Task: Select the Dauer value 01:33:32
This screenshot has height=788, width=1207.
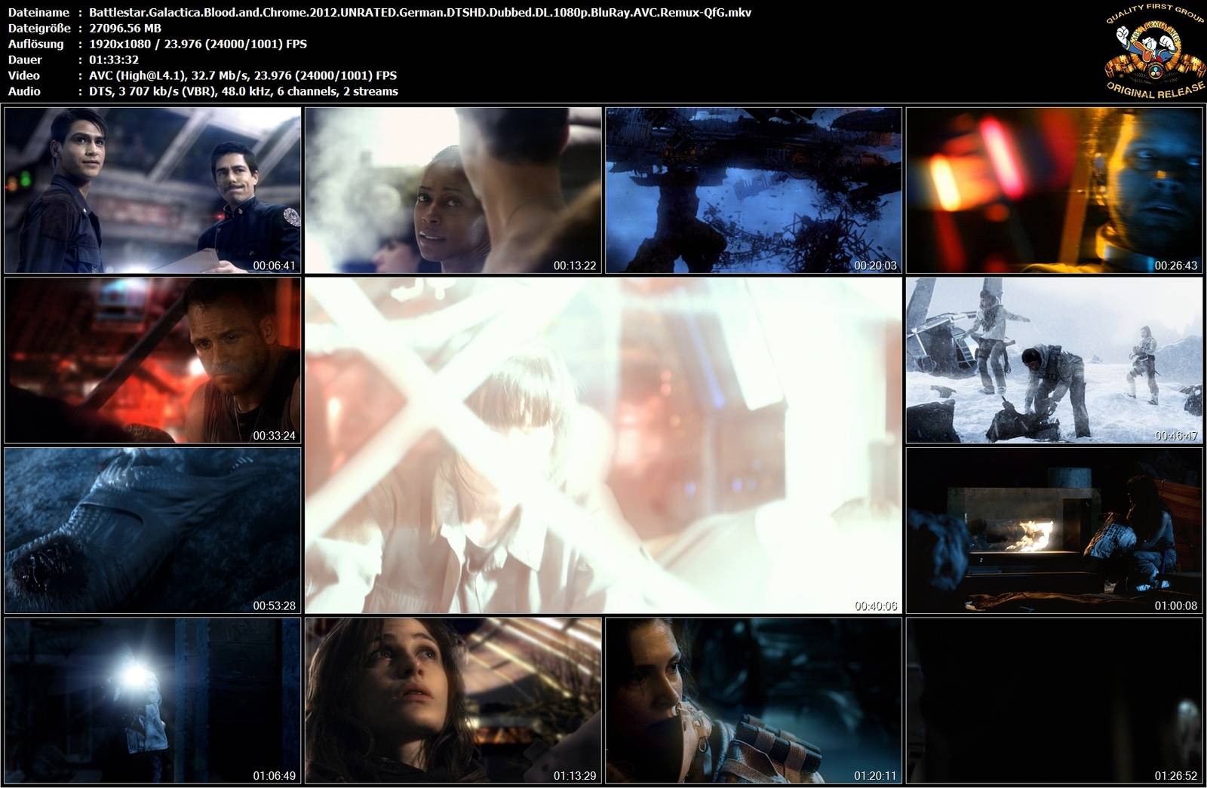Action: click(114, 60)
